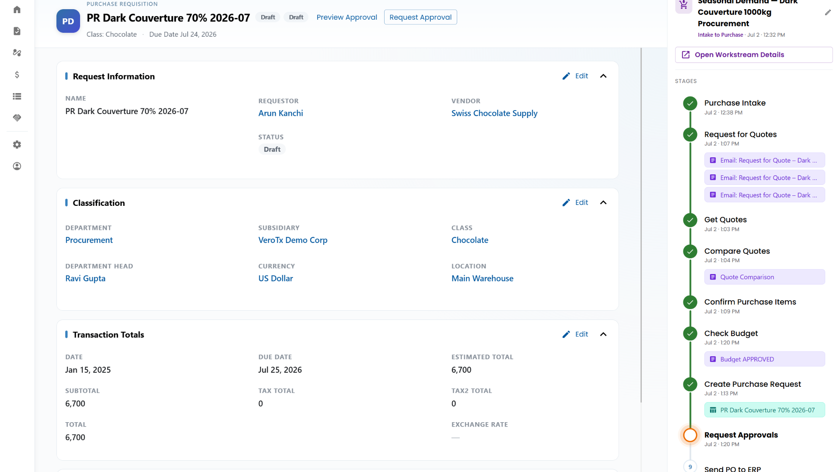Click the Purchase Intake completed checkmark
The width and height of the screenshot is (840, 472).
[x=690, y=104]
